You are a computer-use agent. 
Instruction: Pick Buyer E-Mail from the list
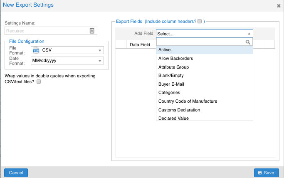204,84
